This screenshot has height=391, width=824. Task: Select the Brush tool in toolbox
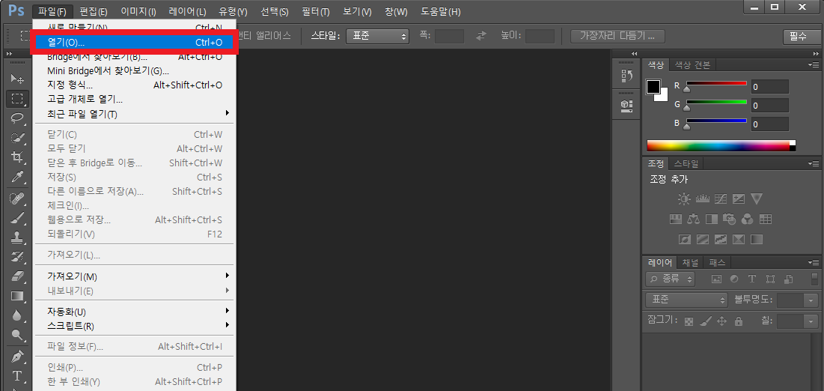pyautogui.click(x=17, y=218)
